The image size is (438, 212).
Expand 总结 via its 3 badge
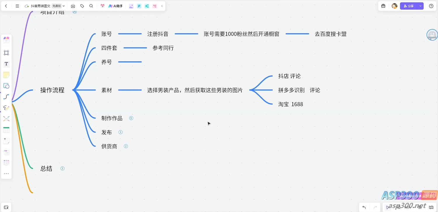(62, 168)
